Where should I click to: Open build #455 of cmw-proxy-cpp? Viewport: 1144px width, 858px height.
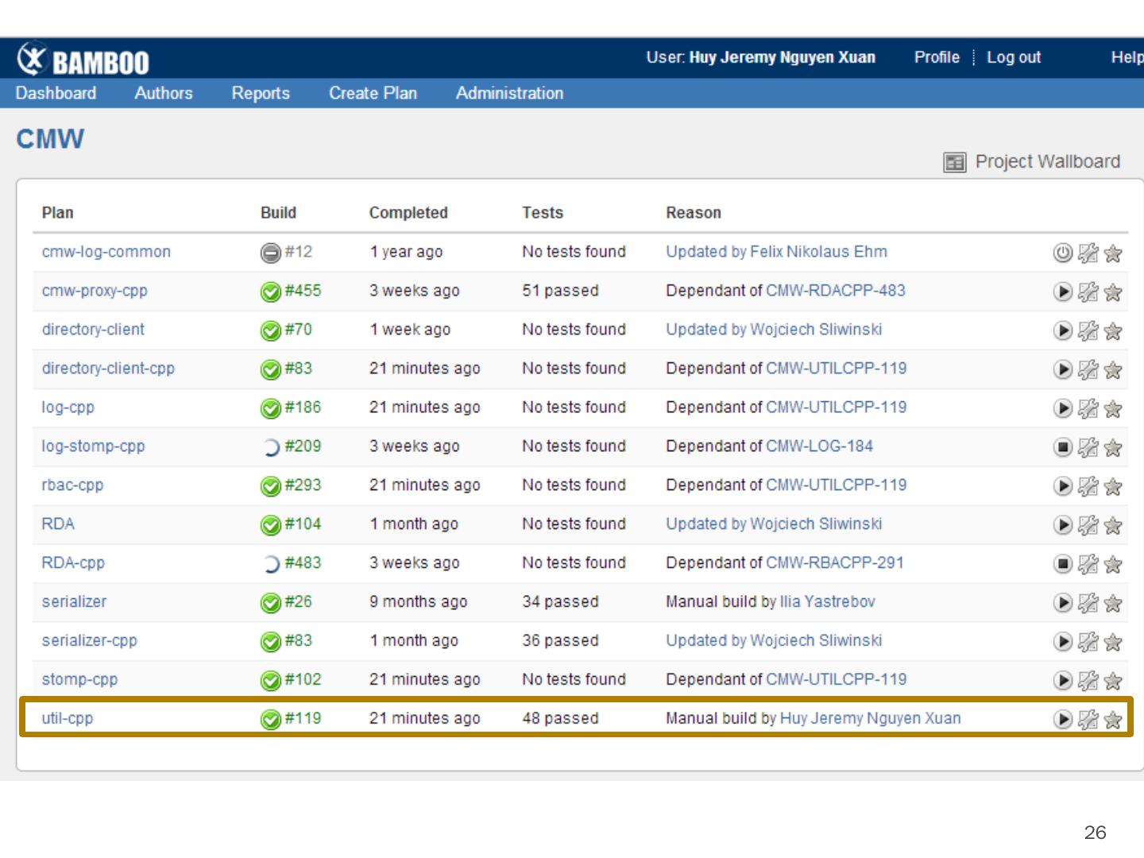pos(303,291)
